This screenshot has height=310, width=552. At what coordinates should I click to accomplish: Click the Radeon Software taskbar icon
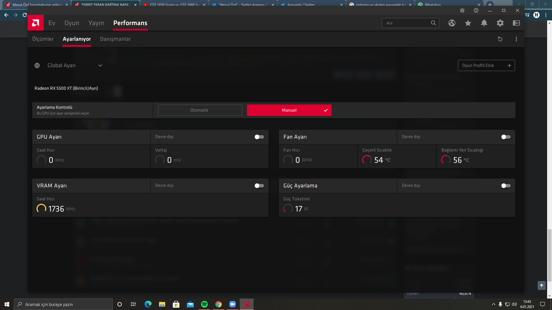[247, 304]
